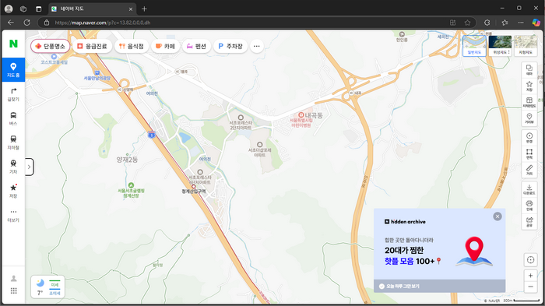545x306 pixels.
Task: Select the ruler distance measurement tool
Action: click(x=529, y=170)
